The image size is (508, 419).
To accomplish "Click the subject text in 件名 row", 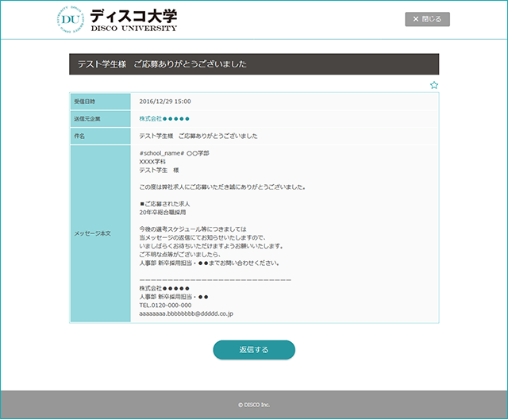I will click(198, 136).
